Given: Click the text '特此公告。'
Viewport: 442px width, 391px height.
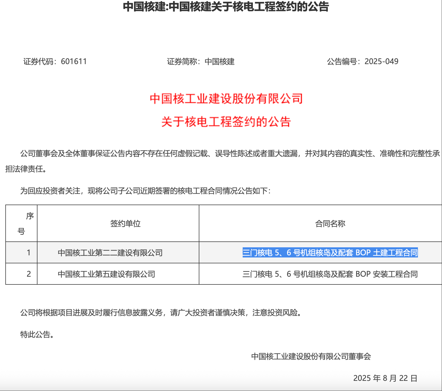Looking at the screenshot, I should click(x=37, y=334).
